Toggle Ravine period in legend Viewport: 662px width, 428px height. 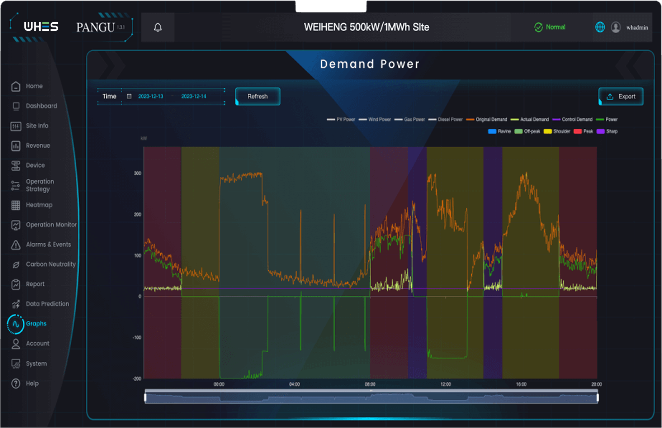point(499,131)
